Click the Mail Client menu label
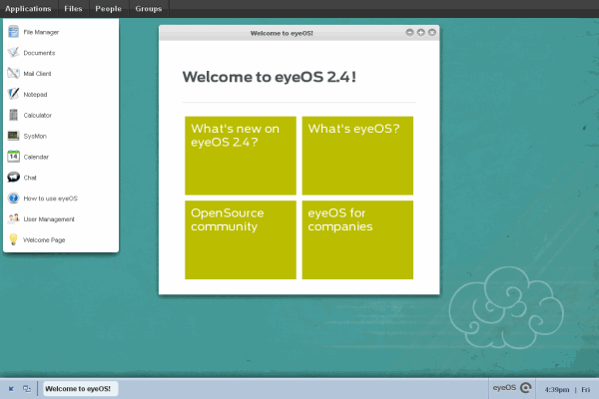Screen dimensions: 599x399 tap(37, 74)
